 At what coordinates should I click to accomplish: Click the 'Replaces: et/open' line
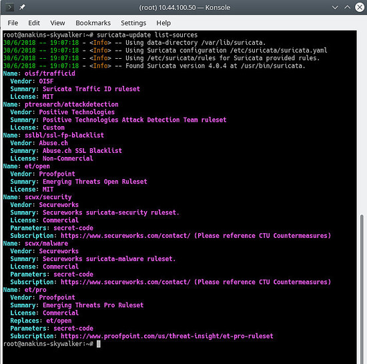(x=41, y=321)
